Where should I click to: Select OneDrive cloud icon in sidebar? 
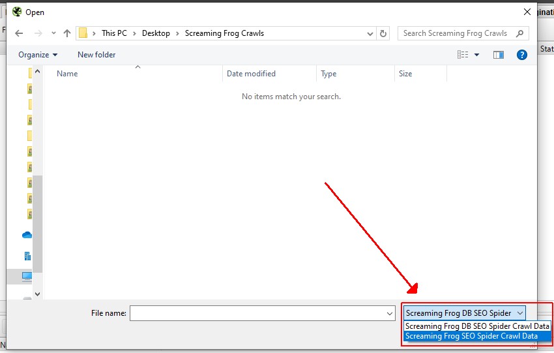tap(27, 235)
